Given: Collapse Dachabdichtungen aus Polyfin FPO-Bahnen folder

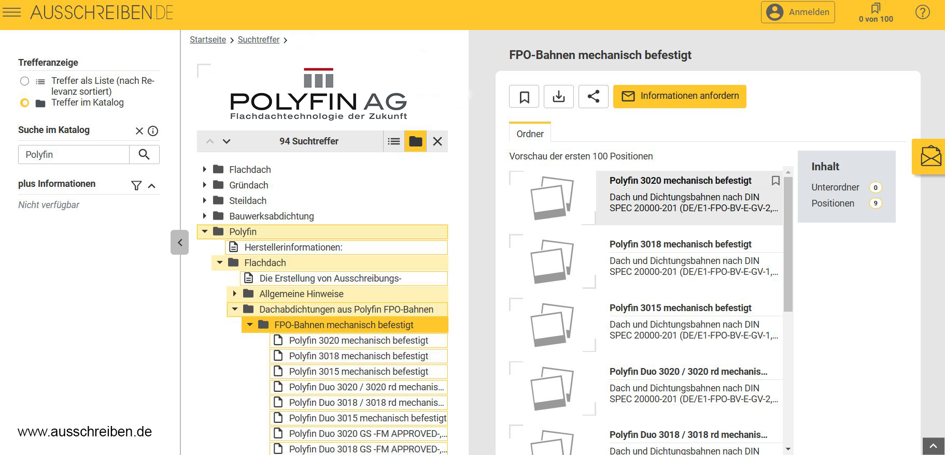Looking at the screenshot, I should click(235, 309).
